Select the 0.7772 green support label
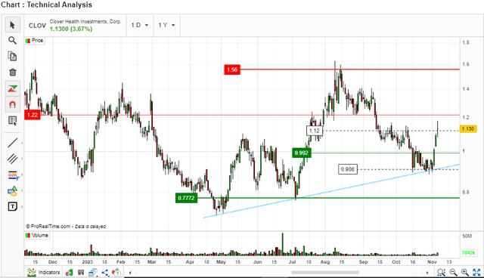The width and height of the screenshot is (484, 278). point(186,198)
